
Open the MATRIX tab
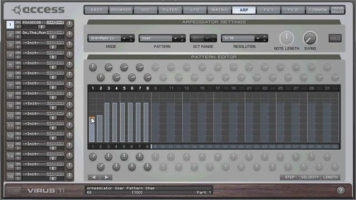(x=219, y=10)
